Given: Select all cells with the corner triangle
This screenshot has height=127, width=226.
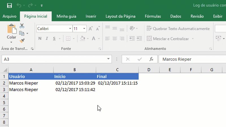Looking at the screenshot, I should (x=5, y=70).
